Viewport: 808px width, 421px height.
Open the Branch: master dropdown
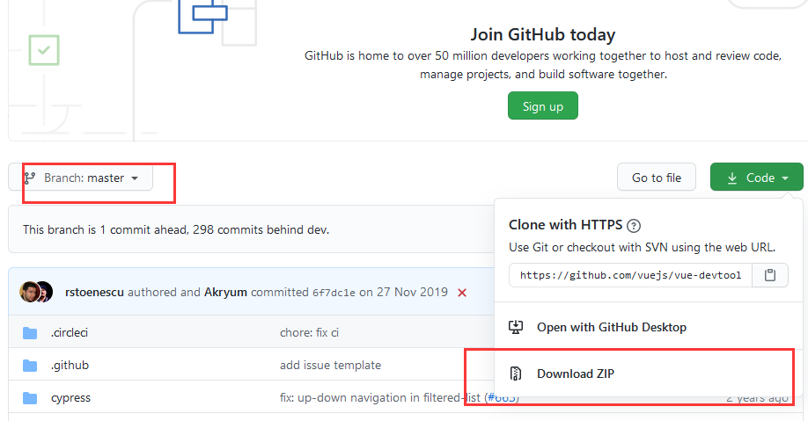click(x=81, y=178)
